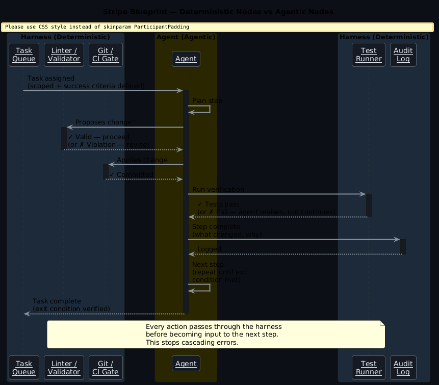Click the self-loop arrow under 'Next step'
The height and width of the screenshot is (385, 439).
(199, 288)
